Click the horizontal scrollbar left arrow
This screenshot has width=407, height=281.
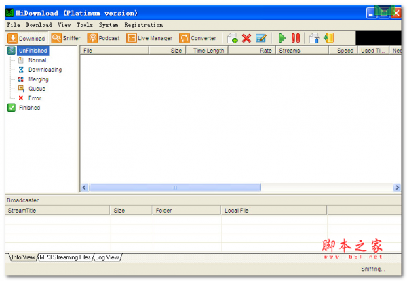[84, 188]
